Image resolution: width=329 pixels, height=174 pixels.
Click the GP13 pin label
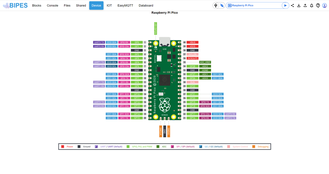137,106
